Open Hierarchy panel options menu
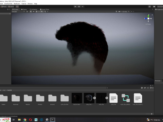 (x=10, y=9)
